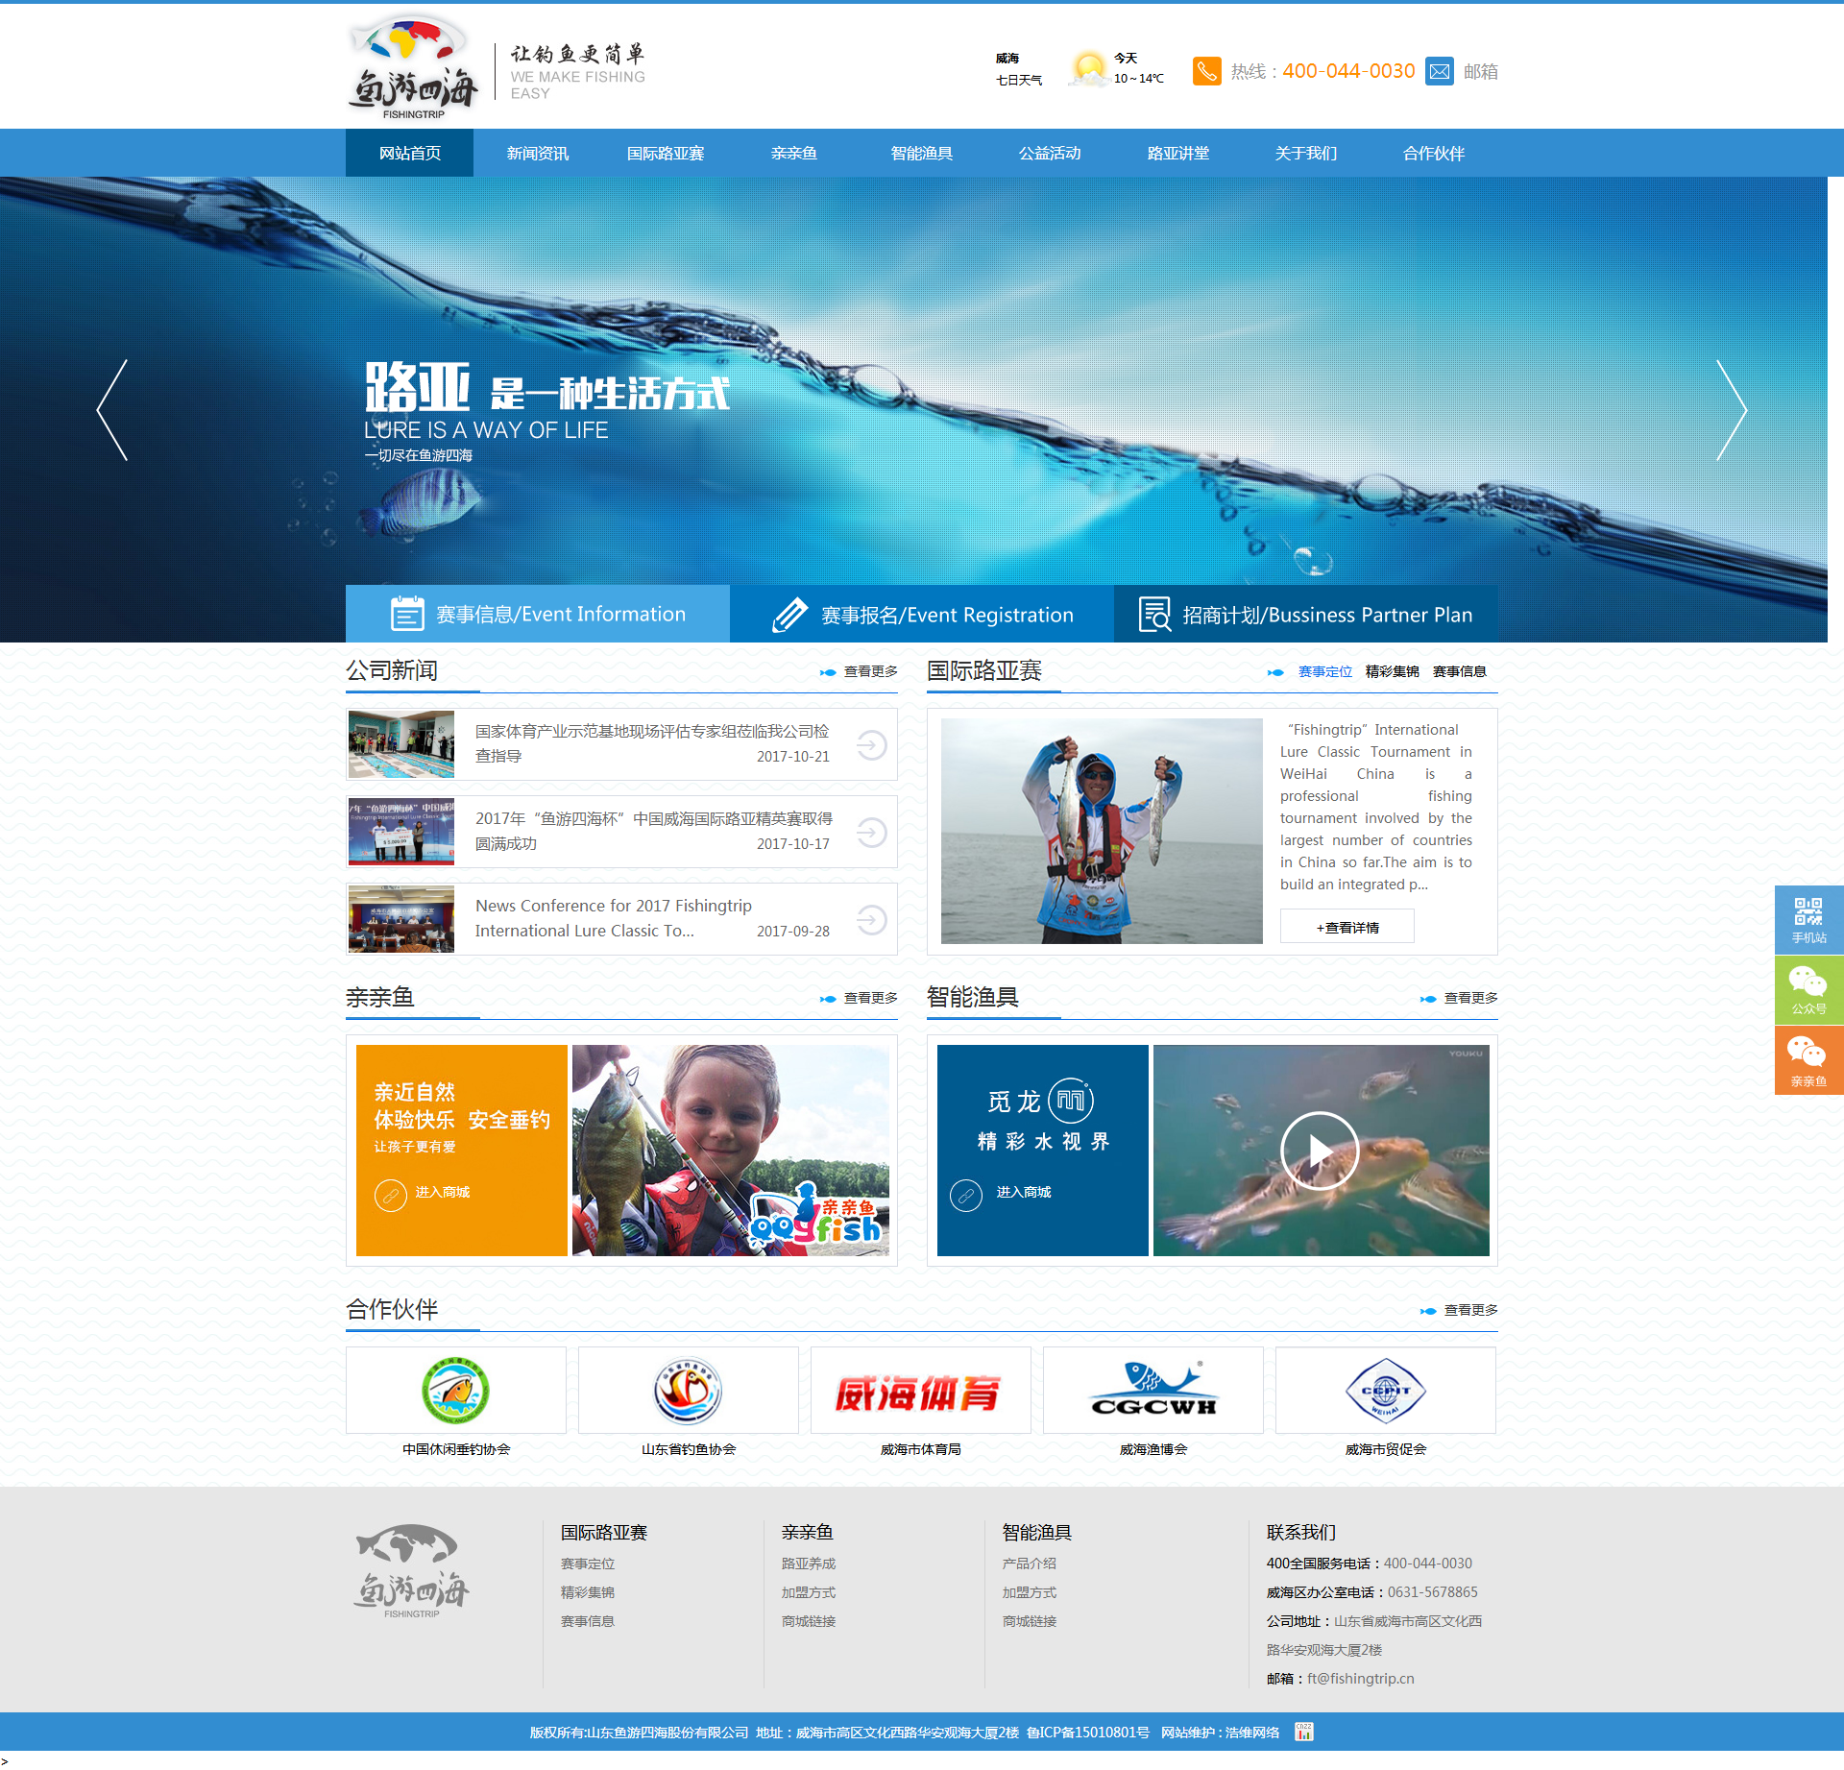1844x1770 pixels.
Task: Click arrow icon beside first news item
Action: click(x=871, y=744)
